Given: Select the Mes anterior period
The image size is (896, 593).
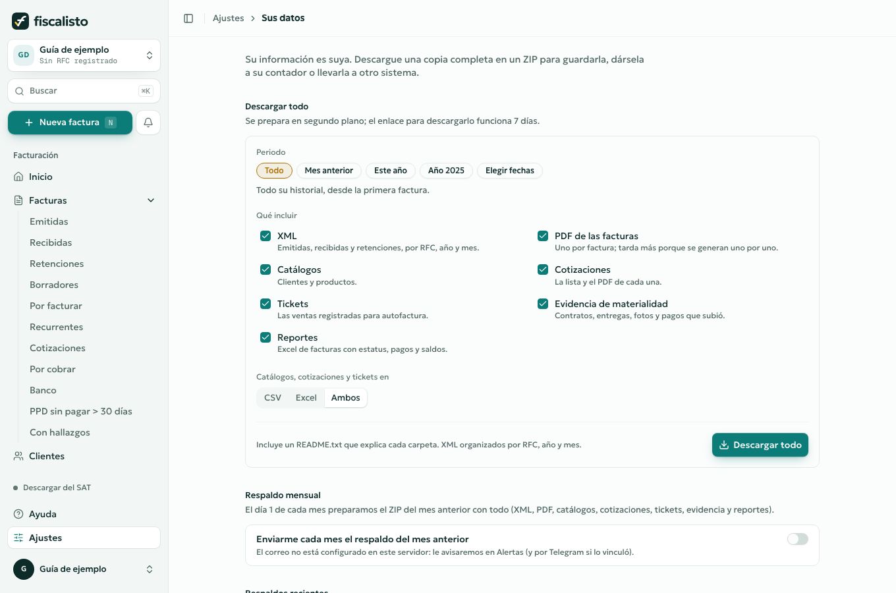Looking at the screenshot, I should coord(329,171).
